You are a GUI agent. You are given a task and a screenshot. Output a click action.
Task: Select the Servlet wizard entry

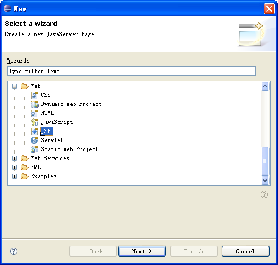[x=52, y=140]
